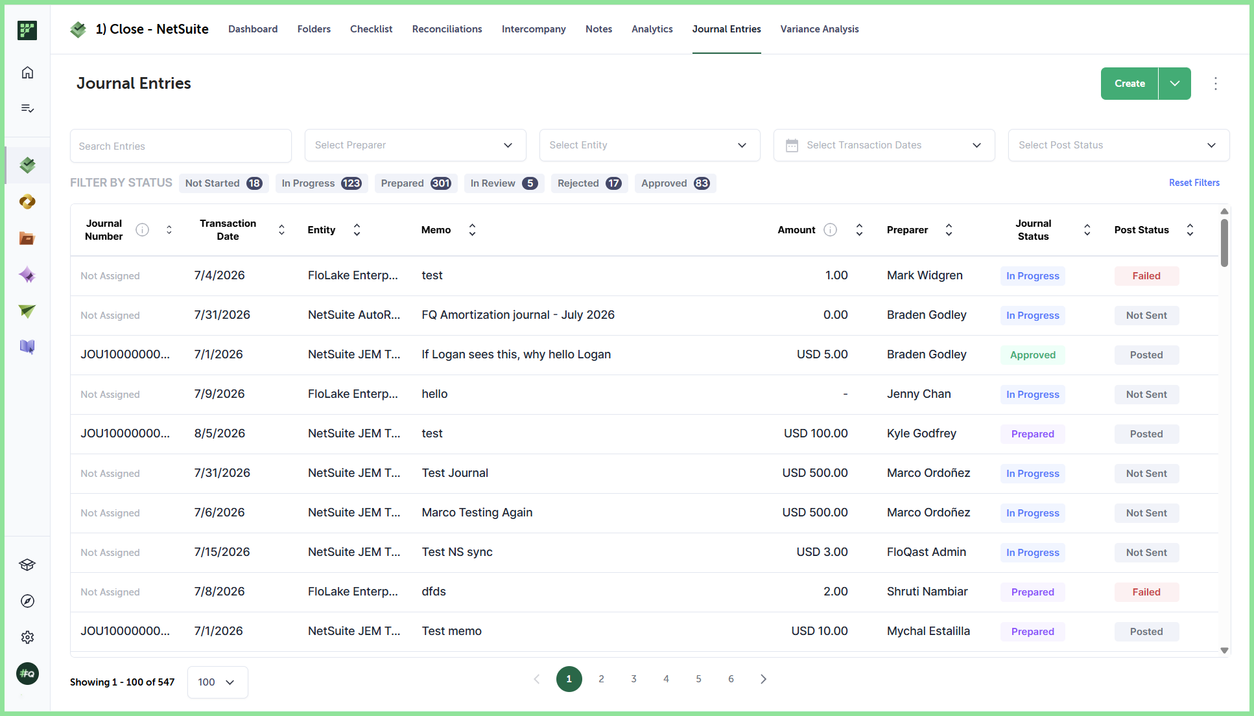Click the Approved status badge
The image size is (1254, 716).
(x=1033, y=355)
